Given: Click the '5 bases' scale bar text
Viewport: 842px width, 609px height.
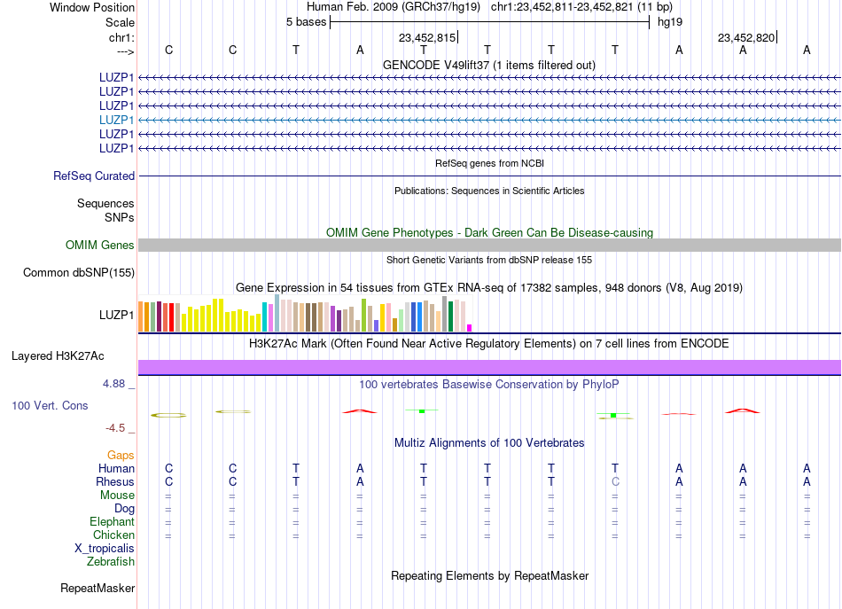Looking at the screenshot, I should tap(306, 22).
